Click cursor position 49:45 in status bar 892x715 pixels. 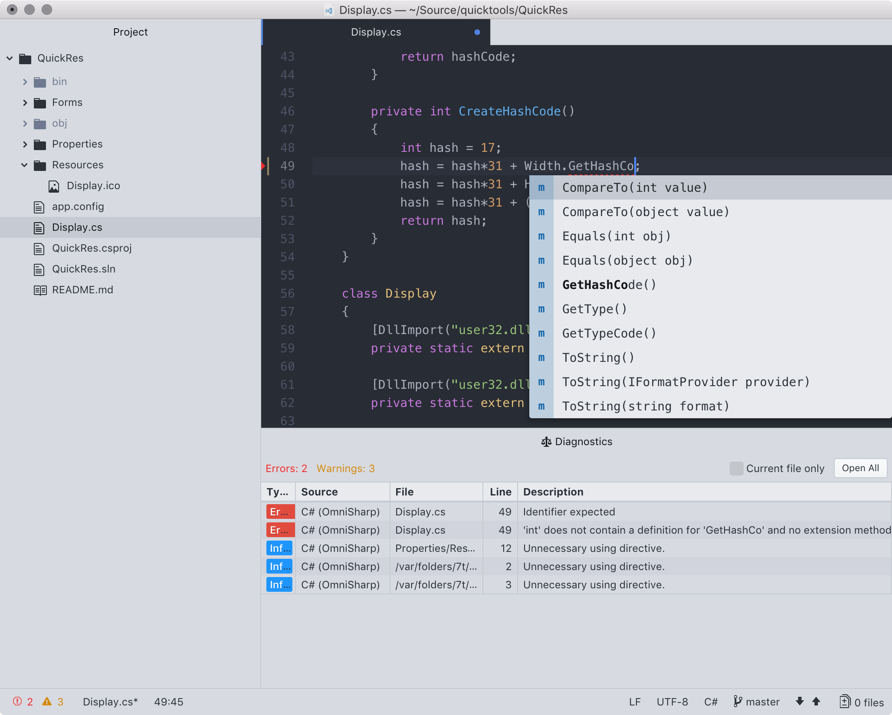(169, 702)
